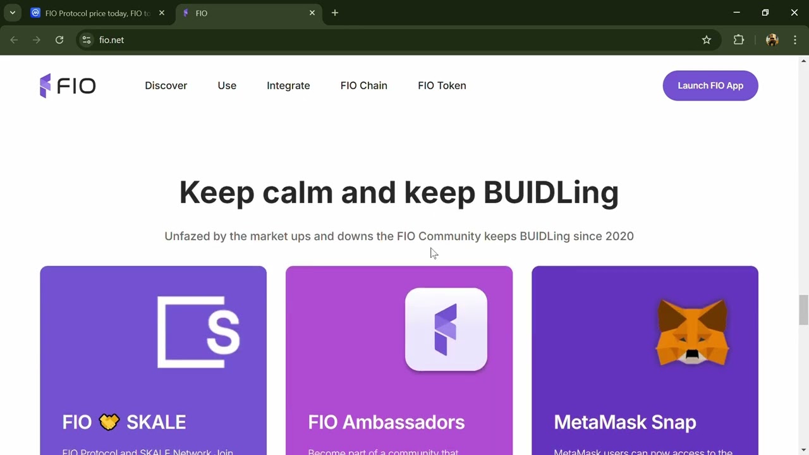Close the FIO tab
The width and height of the screenshot is (809, 455).
pyautogui.click(x=312, y=13)
